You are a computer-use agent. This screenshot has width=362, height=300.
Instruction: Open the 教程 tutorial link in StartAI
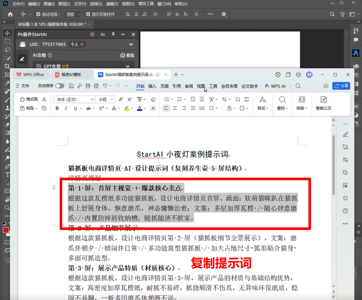127,55
